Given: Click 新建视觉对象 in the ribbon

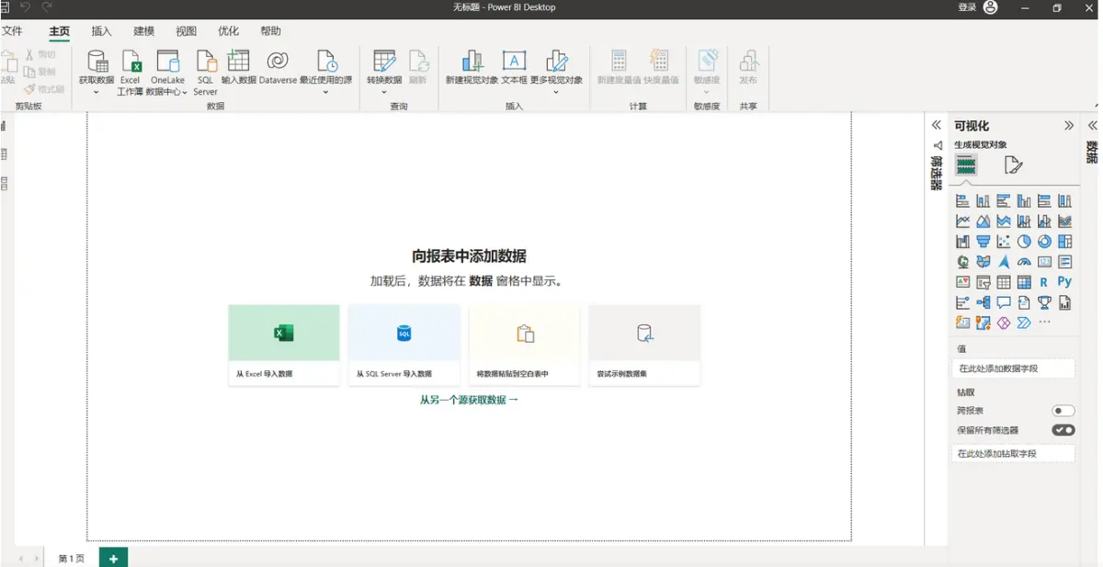Looking at the screenshot, I should (472, 67).
